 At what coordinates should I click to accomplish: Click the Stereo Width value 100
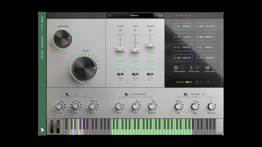click(x=176, y=68)
